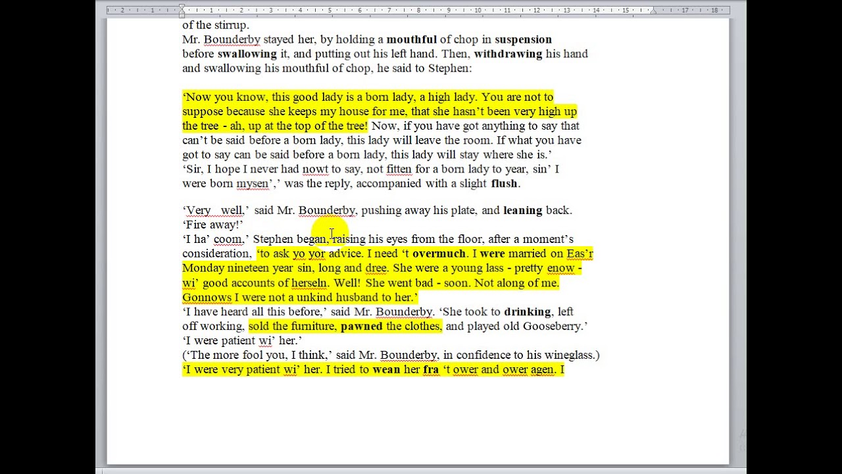Click the underlined word 'Gonnows'
The height and width of the screenshot is (474, 842).
pos(207,298)
